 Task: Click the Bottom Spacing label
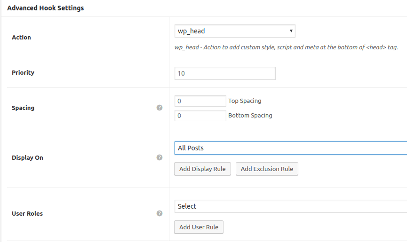(x=250, y=115)
